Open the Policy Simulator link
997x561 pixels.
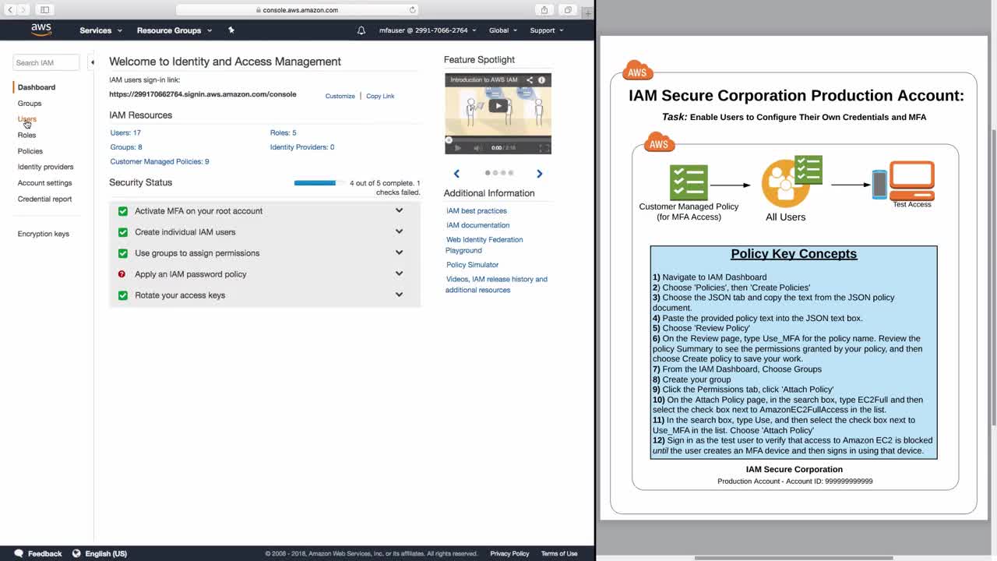tap(472, 265)
